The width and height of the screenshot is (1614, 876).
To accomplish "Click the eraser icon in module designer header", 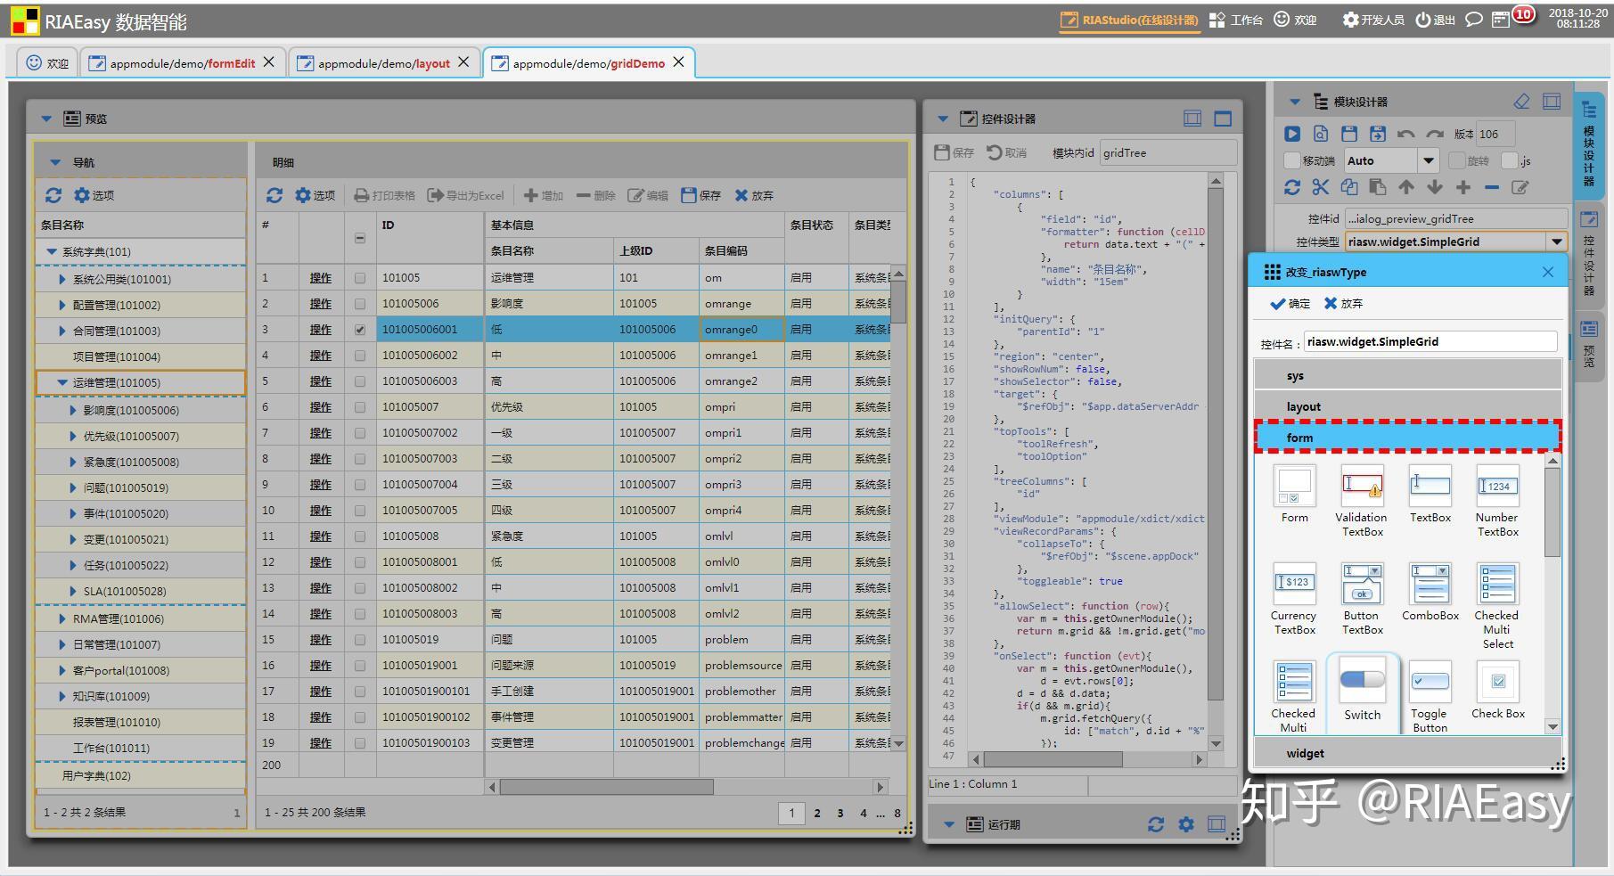I will click(1521, 102).
